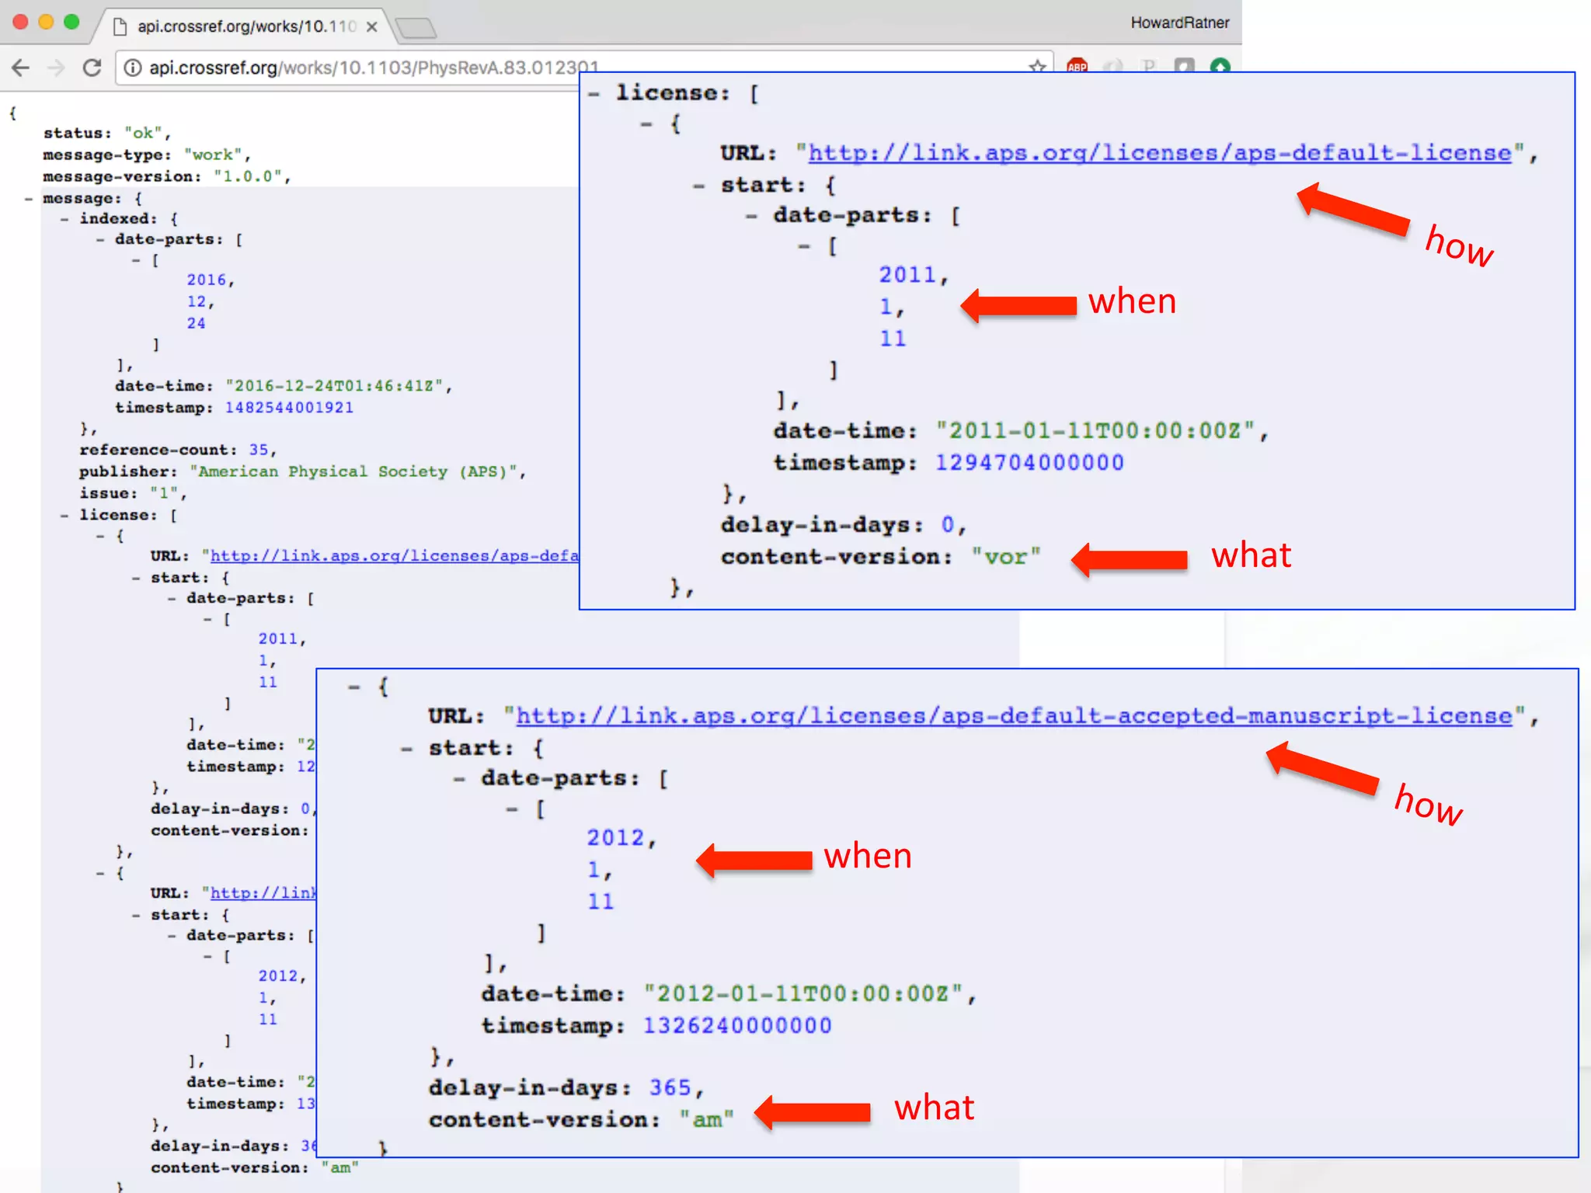Open the aps-default-license link in top callout
The height and width of the screenshot is (1193, 1591).
[1159, 153]
